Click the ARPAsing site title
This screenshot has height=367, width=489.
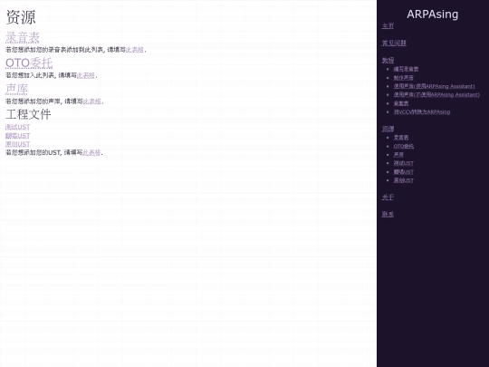coord(433,14)
